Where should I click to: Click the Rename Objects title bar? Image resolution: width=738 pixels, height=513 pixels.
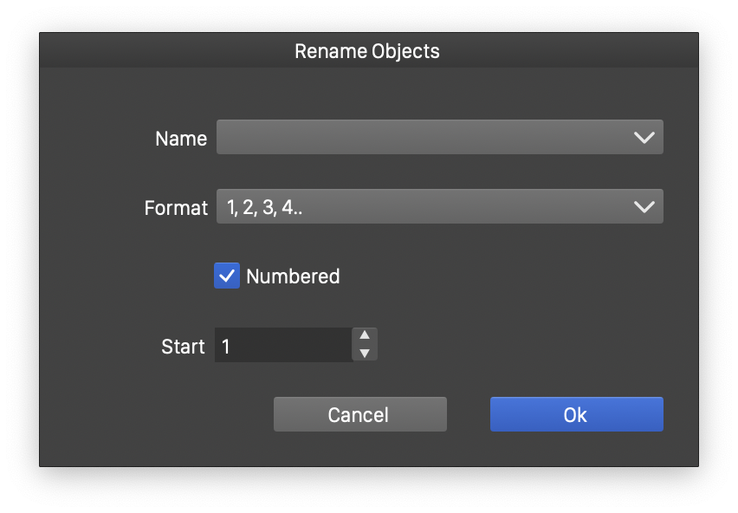coord(367,51)
